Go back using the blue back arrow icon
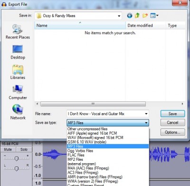The image size is (190, 186). (x=130, y=16)
